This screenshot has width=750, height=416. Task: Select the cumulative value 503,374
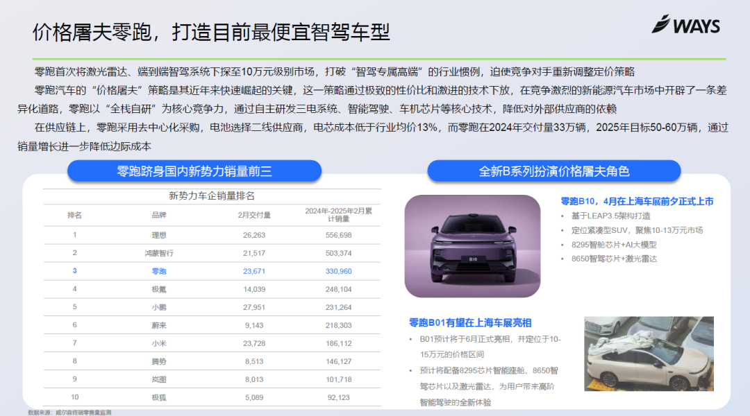pos(339,253)
